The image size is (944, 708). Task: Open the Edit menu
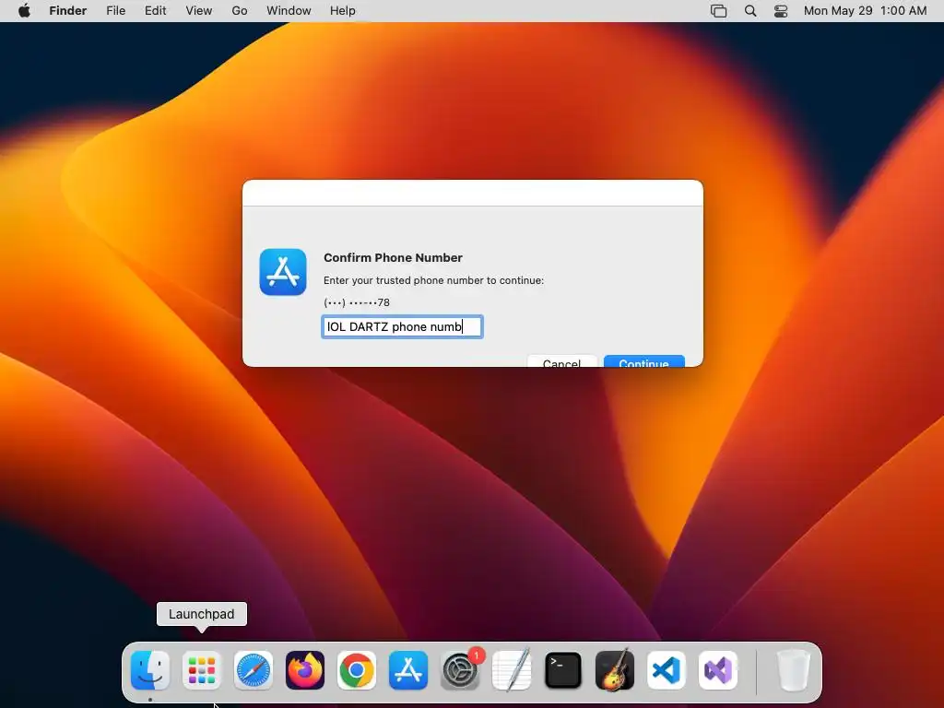click(155, 11)
